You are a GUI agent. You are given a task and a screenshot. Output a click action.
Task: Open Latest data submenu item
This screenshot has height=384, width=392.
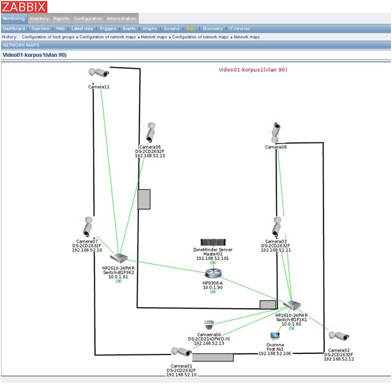tap(82, 29)
